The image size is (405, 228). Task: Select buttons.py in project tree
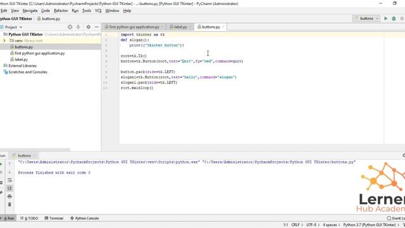(24, 47)
